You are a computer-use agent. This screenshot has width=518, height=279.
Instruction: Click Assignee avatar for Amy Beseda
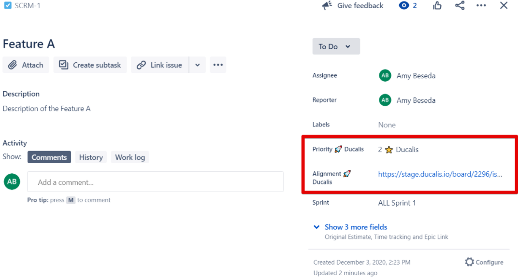(x=385, y=76)
